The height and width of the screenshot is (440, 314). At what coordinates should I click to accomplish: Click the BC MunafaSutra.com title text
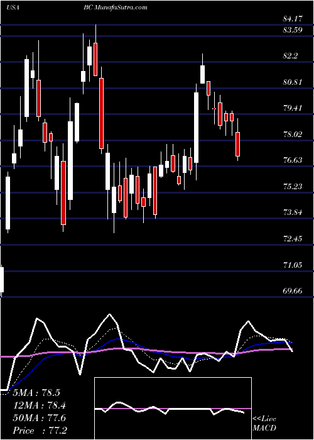tap(115, 8)
